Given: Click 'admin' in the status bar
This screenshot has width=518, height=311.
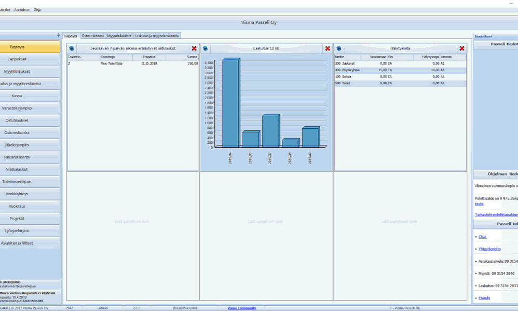Looking at the screenshot, I should (103, 308).
